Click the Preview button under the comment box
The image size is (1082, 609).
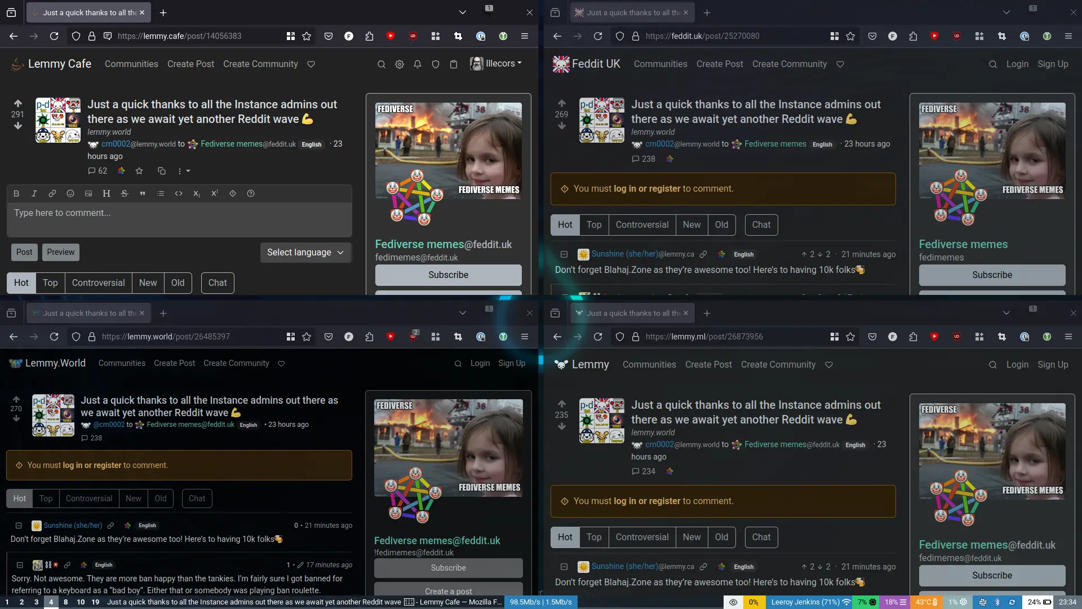(61, 253)
